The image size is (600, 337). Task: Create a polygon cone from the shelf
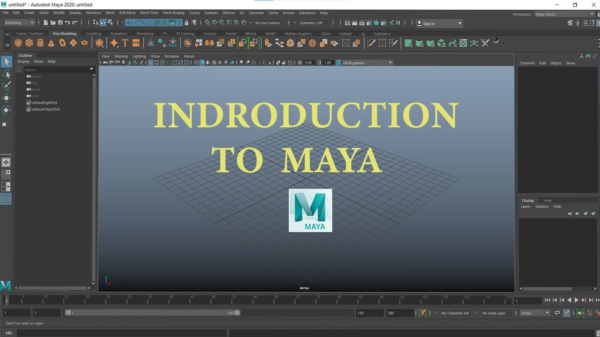coord(51,43)
